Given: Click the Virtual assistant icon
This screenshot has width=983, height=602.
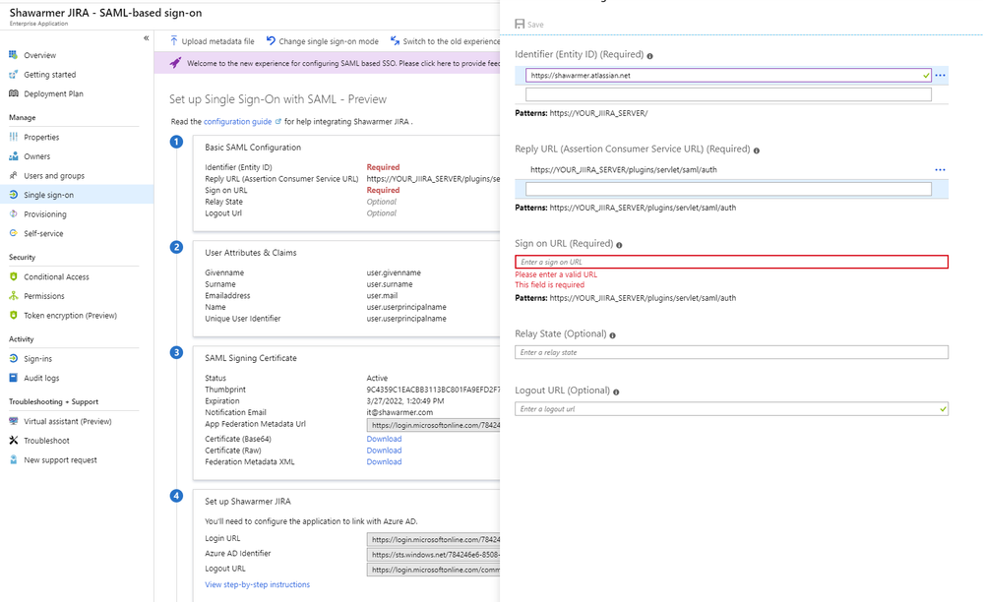Looking at the screenshot, I should [x=13, y=421].
